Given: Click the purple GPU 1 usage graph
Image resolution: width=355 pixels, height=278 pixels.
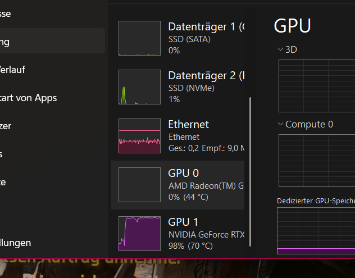Looking at the screenshot, I should (x=139, y=234).
